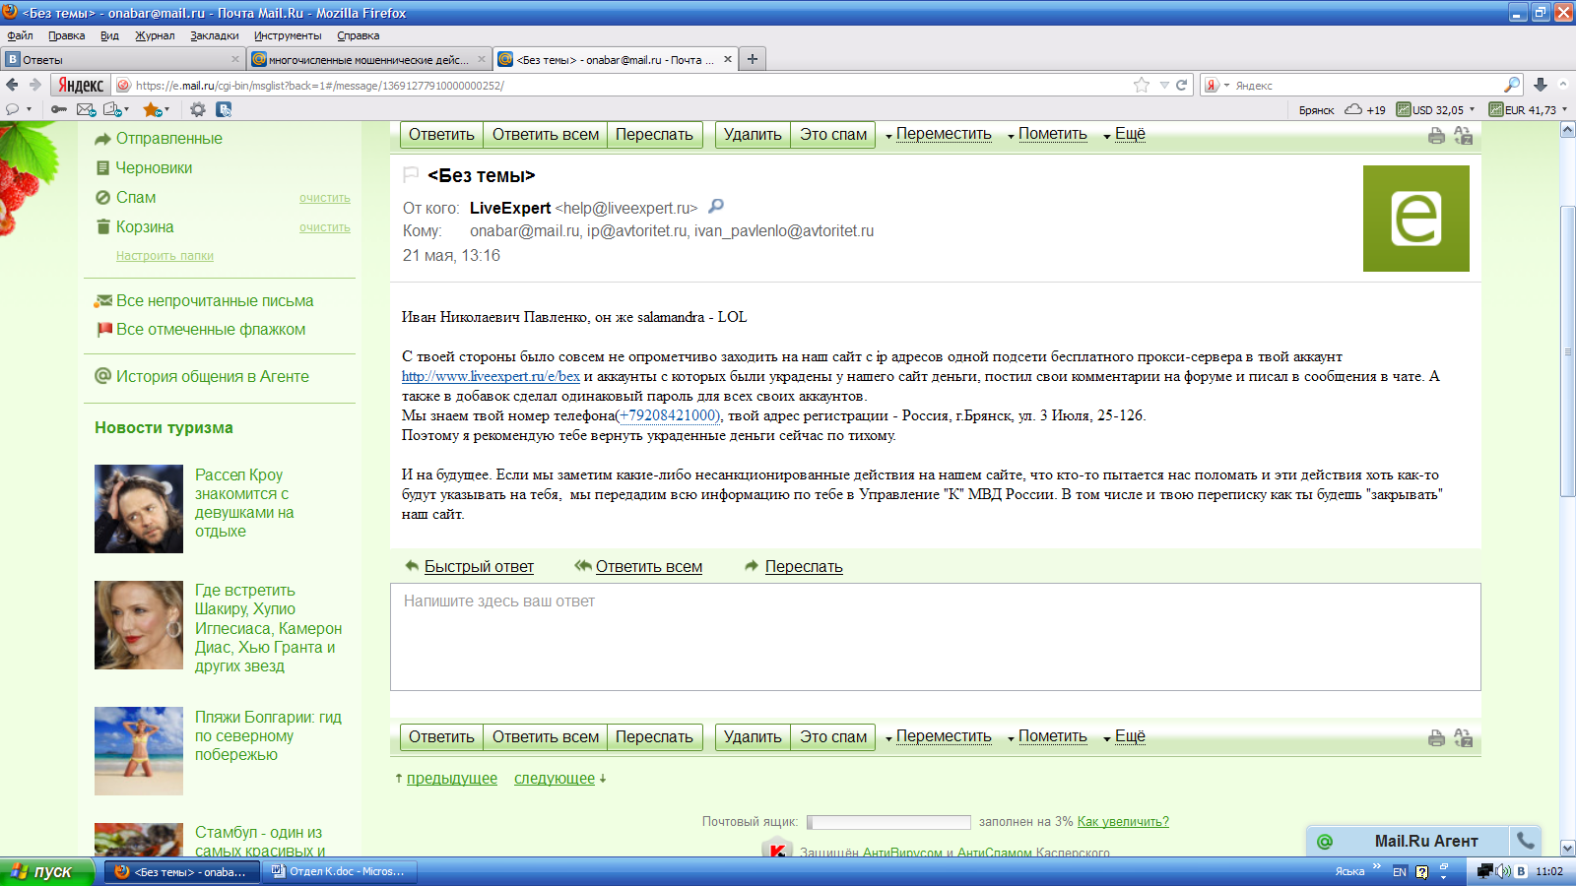This screenshot has height=886, width=1576.
Task: Print message using top printer icon
Action: click(1436, 136)
